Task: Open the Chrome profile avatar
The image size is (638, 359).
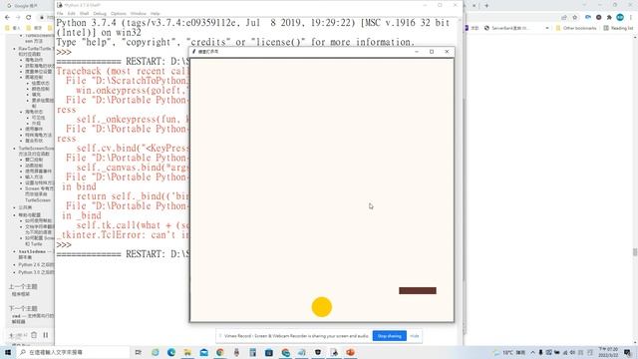Action: click(x=620, y=17)
